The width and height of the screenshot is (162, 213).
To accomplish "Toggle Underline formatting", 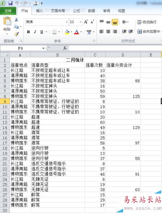I will 41,32.
